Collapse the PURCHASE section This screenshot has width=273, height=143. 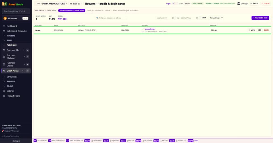[x=11, y=45]
